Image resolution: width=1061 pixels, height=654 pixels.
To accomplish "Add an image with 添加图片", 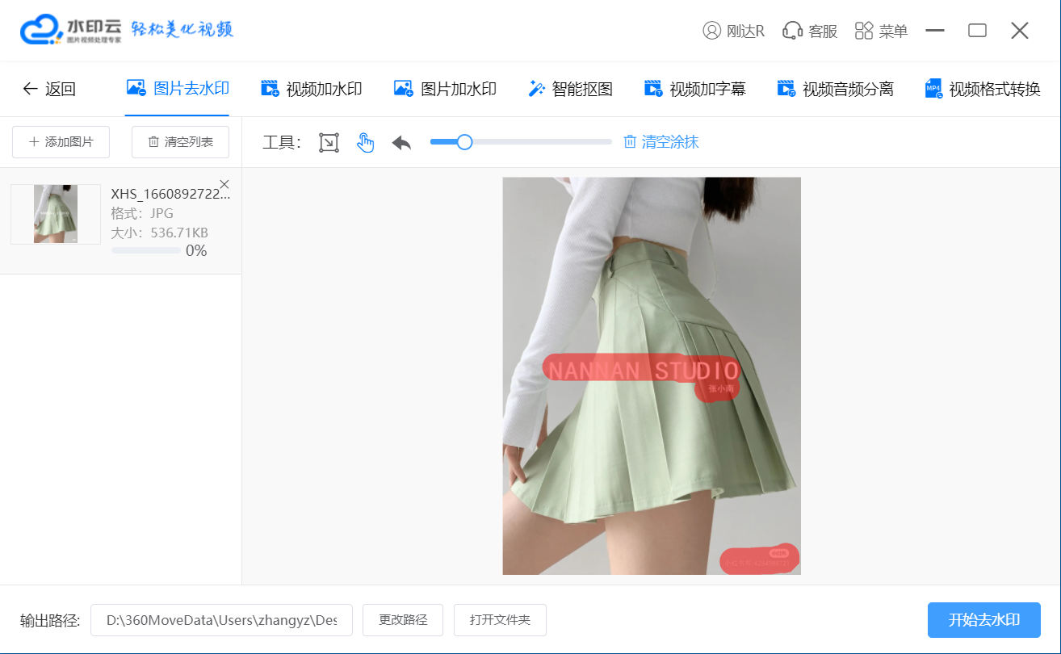I will [x=61, y=142].
